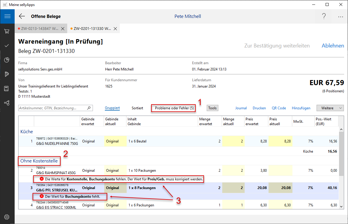Open settings gear in sidebar
Viewport: 348px width, 224px height.
click(x=7, y=217)
